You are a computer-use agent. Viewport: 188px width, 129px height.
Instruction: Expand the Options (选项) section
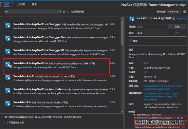[x=131, y=41]
